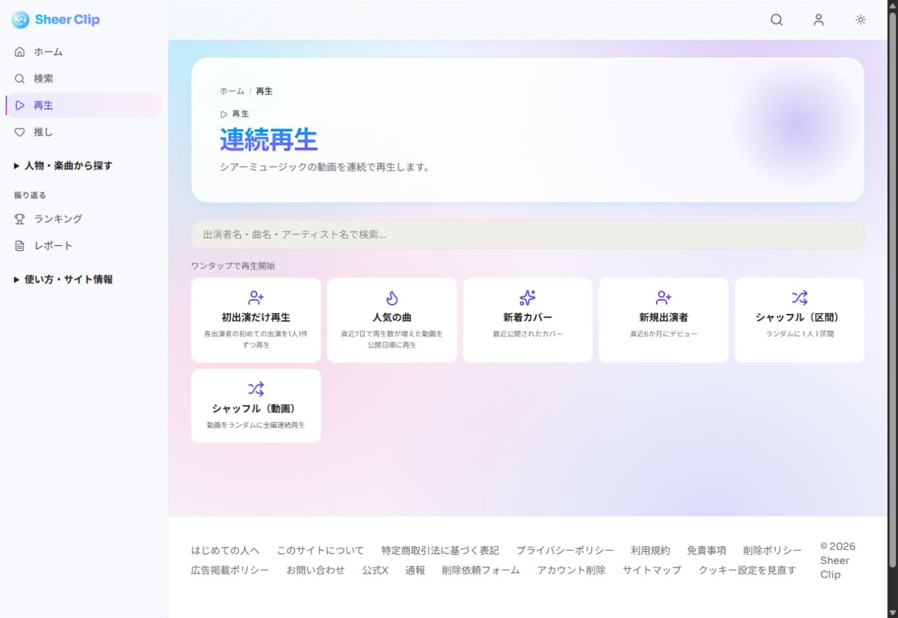Toggle light/dark theme sun icon
The width and height of the screenshot is (898, 618).
point(860,20)
